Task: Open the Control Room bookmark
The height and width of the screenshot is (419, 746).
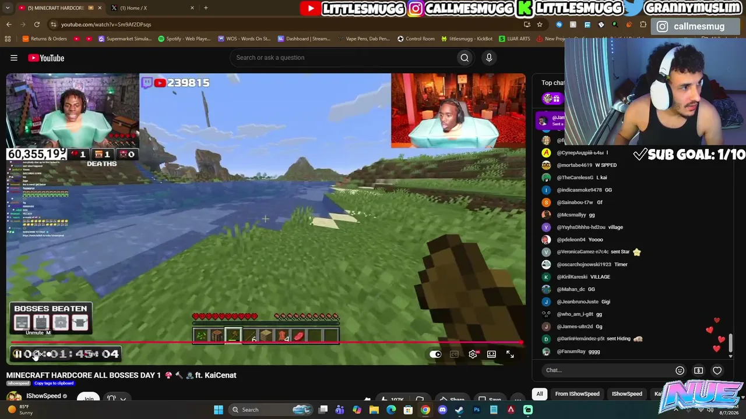Action: [416, 39]
